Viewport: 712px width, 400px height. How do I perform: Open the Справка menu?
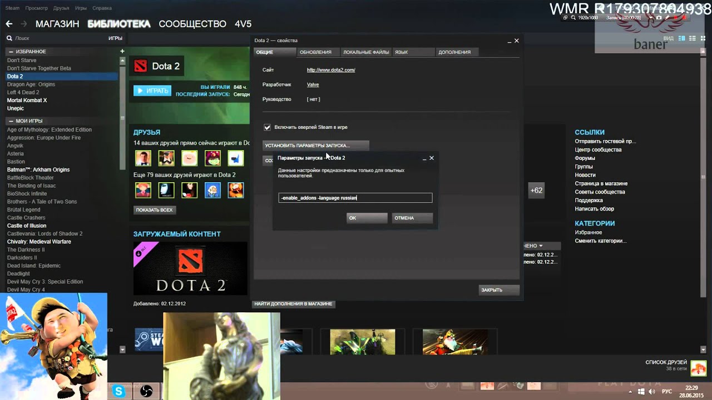102,8
